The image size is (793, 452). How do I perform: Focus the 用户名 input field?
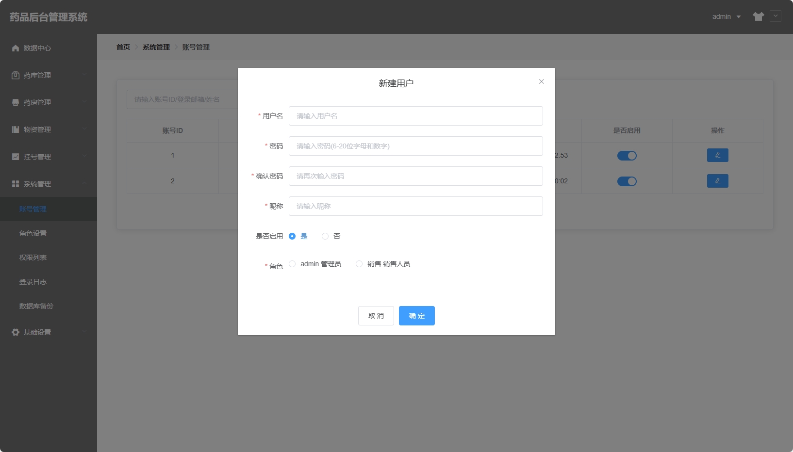(416, 116)
